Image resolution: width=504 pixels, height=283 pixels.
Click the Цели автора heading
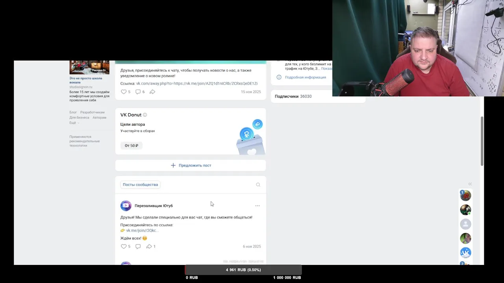click(x=133, y=125)
